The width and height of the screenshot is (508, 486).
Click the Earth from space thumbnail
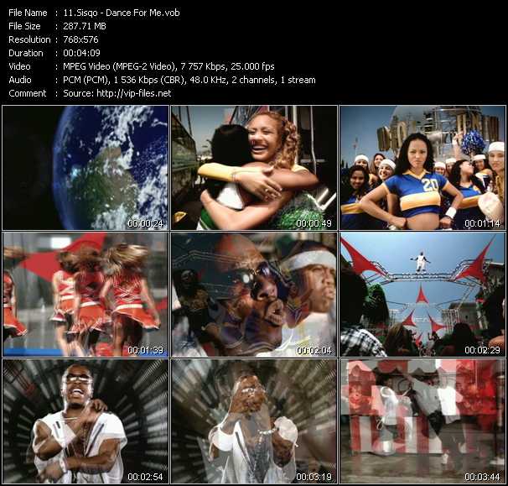85,168
